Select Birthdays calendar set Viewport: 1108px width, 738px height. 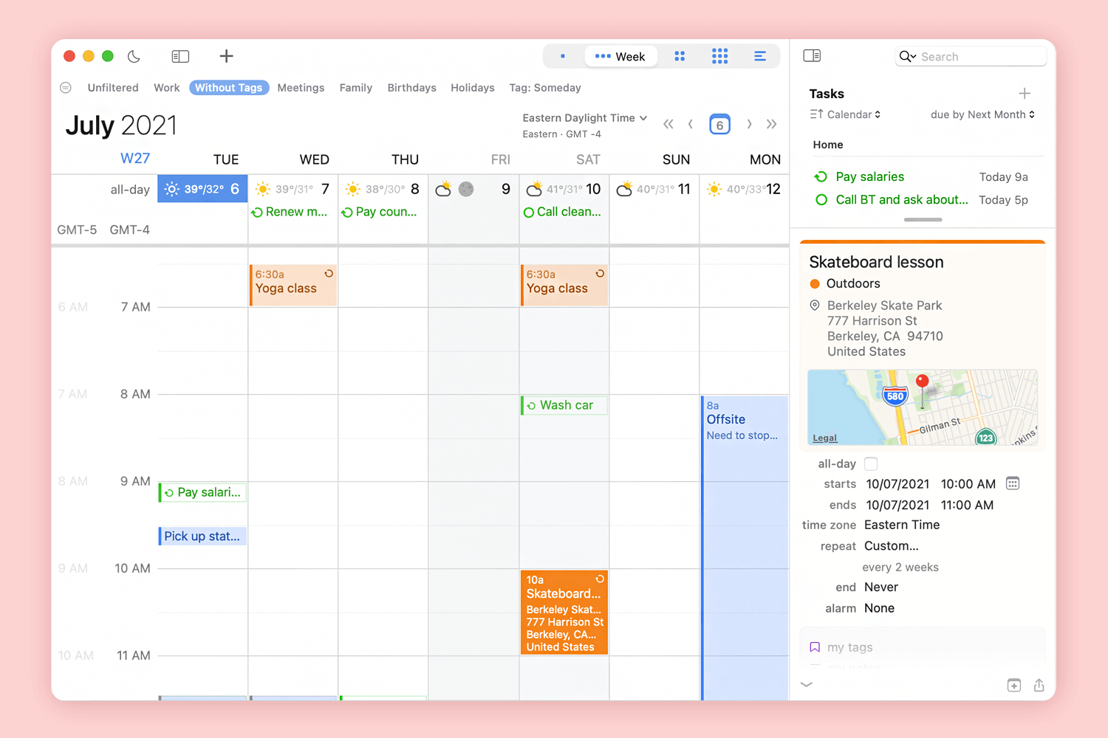pyautogui.click(x=411, y=88)
